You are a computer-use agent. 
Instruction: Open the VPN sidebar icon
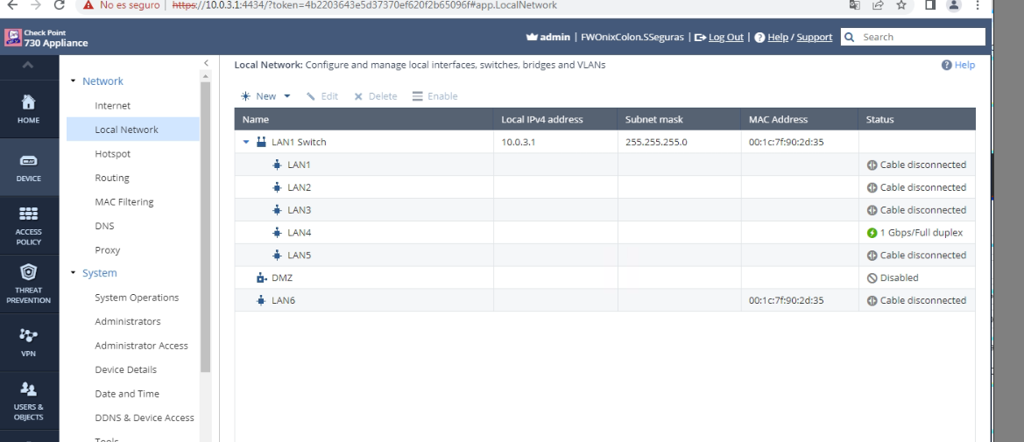(x=29, y=341)
